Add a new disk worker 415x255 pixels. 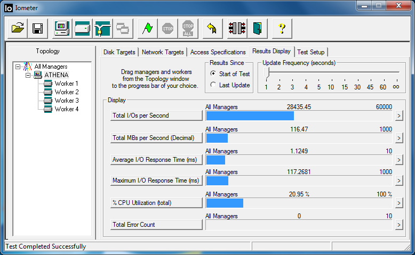[x=82, y=28]
